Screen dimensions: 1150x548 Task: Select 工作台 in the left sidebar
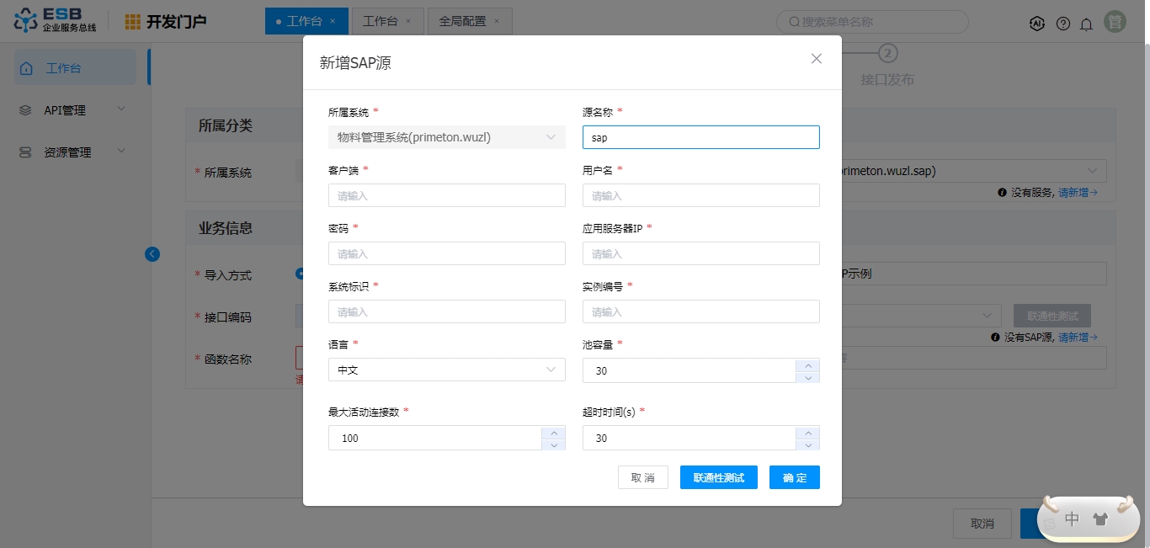tap(75, 68)
